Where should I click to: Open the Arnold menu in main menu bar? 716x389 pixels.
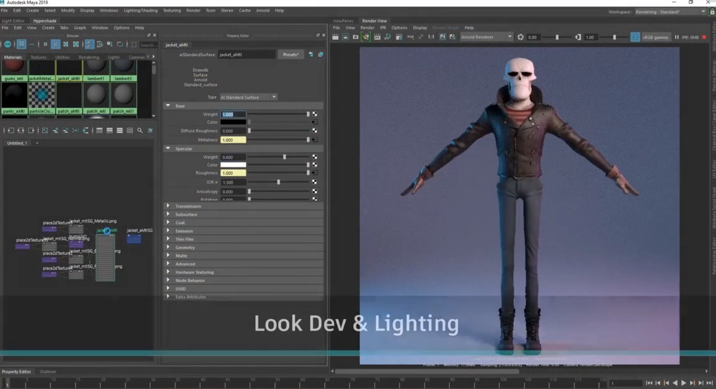(262, 11)
